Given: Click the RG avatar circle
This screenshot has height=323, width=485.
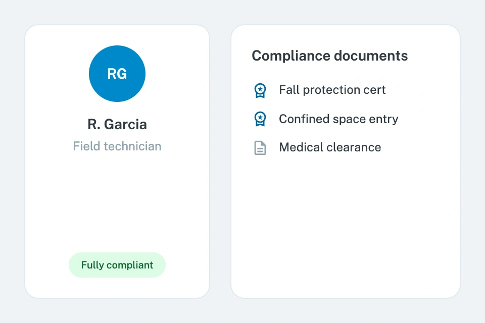Looking at the screenshot, I should (x=117, y=74).
